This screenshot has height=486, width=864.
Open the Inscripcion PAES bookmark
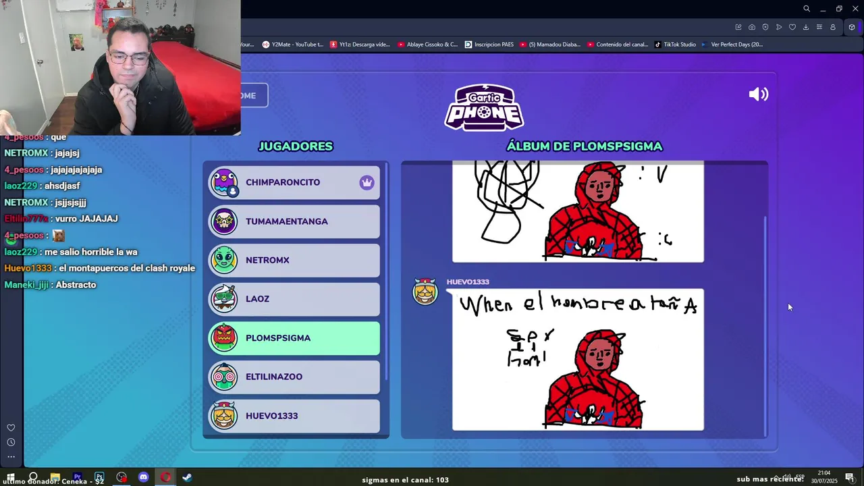pyautogui.click(x=489, y=45)
